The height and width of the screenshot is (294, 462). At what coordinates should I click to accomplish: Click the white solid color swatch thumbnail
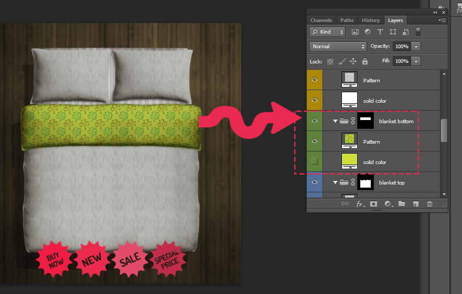(x=349, y=100)
